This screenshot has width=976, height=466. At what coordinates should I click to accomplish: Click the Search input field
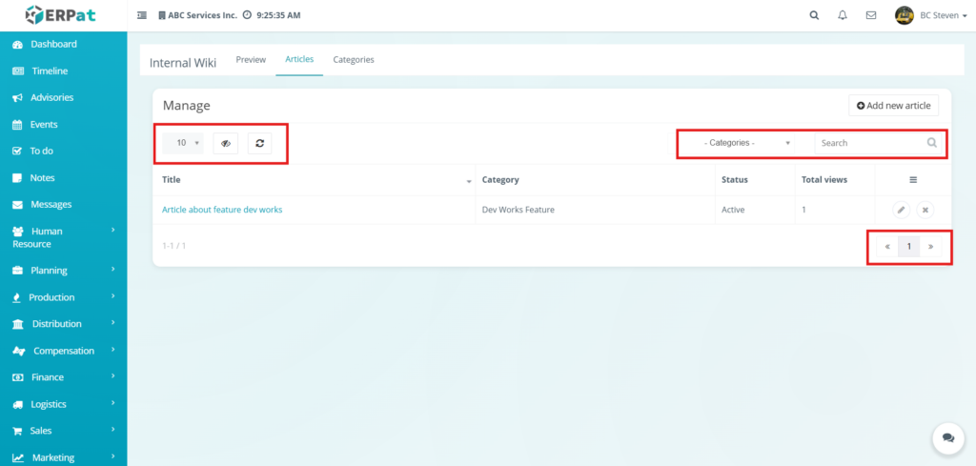[871, 143]
